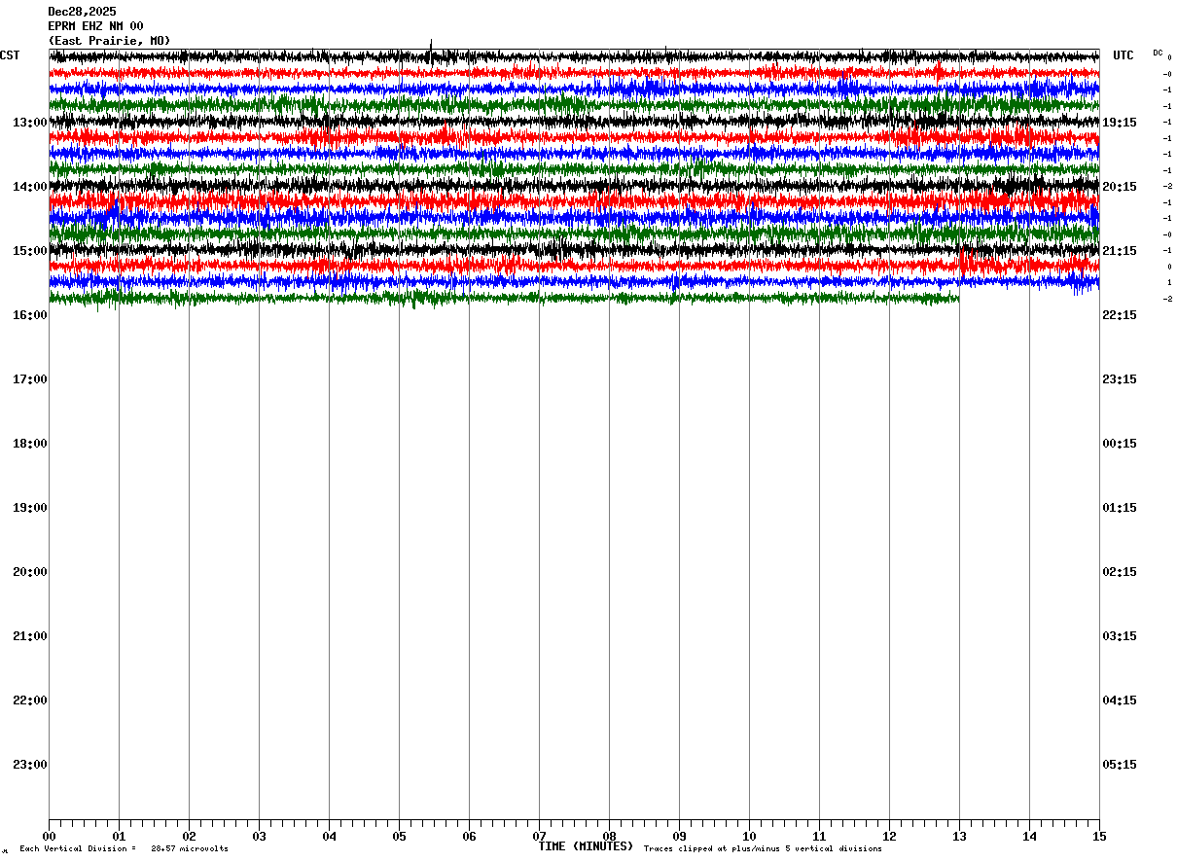Viewport: 1177px width, 862px height.
Task: Click minute 13 on the bottom time axis
Action: click(x=959, y=836)
